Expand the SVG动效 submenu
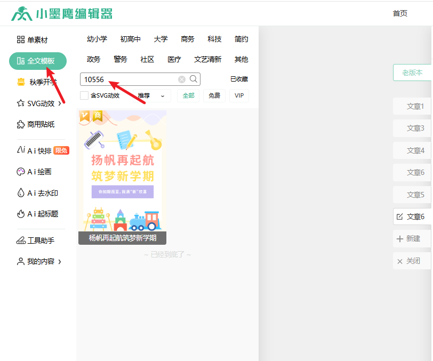433x361 pixels. pyautogui.click(x=59, y=103)
